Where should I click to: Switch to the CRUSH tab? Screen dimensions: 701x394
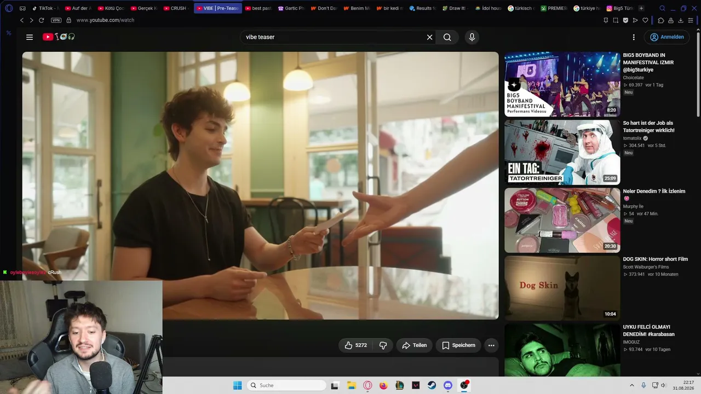pyautogui.click(x=176, y=8)
